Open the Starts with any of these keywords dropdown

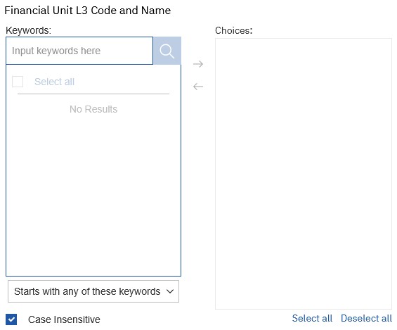click(x=93, y=291)
